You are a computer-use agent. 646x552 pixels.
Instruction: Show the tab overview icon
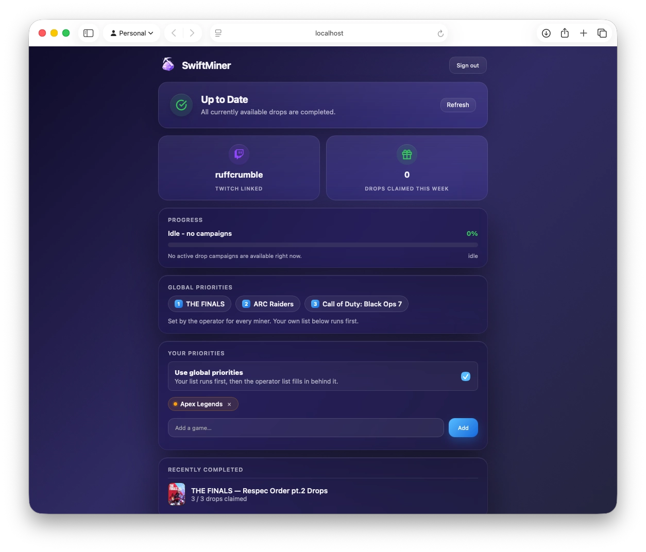602,33
